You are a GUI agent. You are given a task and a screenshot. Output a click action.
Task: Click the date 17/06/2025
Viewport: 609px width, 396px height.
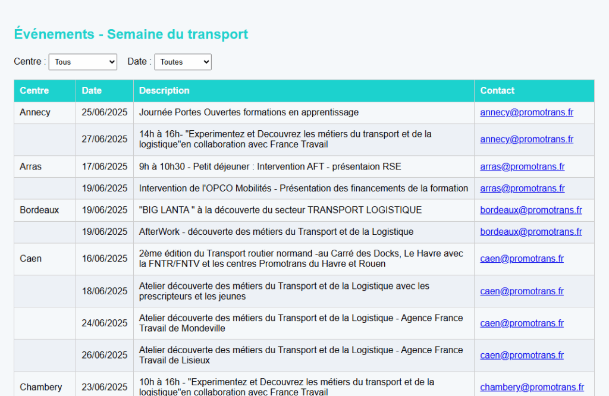(x=105, y=166)
